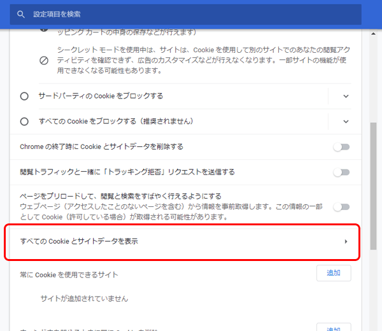The width and height of the screenshot is (382, 331).
Task: Click the right arrow icon in すべての Cookie row
Action: click(346, 241)
